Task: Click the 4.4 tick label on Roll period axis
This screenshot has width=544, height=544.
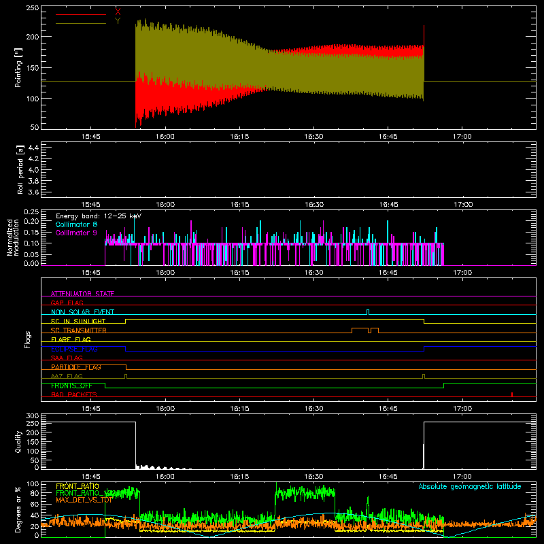Action: (33, 148)
